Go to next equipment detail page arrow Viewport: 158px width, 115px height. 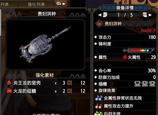(150, 15)
